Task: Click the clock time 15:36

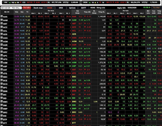Action: tap(147, 8)
